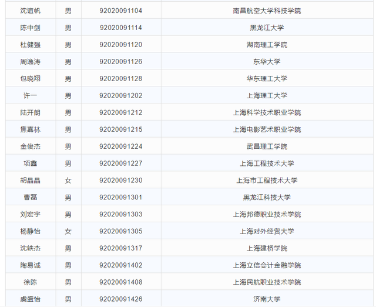Select the name cell 陈中剑

click(31, 28)
